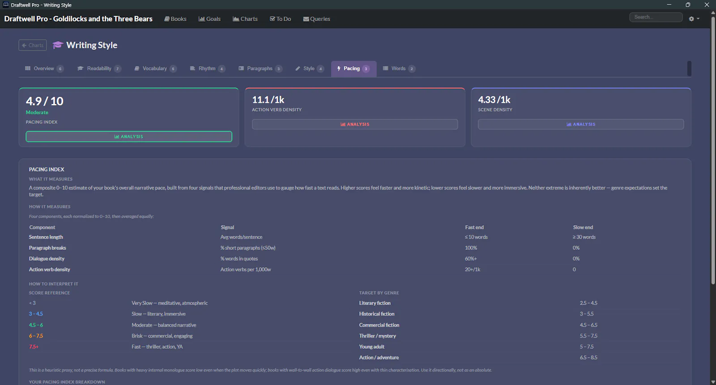Viewport: 716px width, 385px height.
Task: Click the Moderate pacing label
Action: [37, 112]
